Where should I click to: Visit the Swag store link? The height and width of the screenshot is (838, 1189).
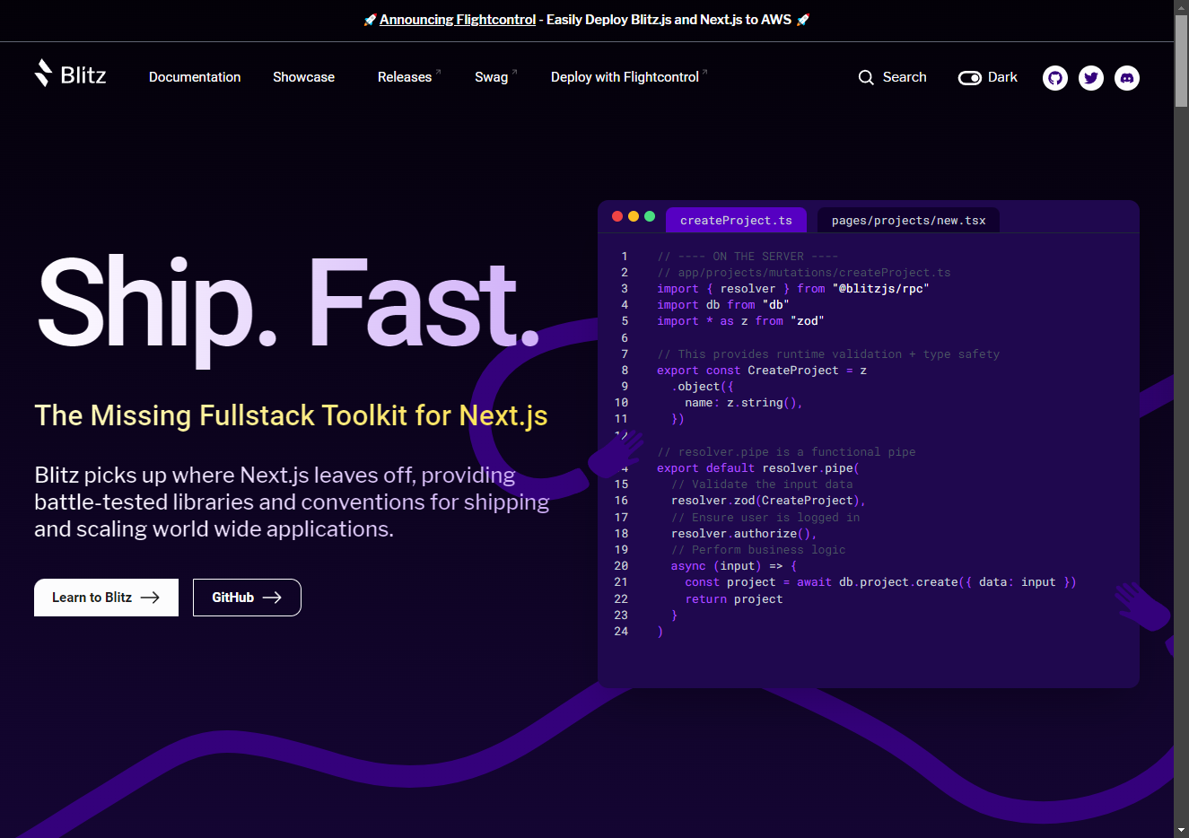click(x=491, y=77)
